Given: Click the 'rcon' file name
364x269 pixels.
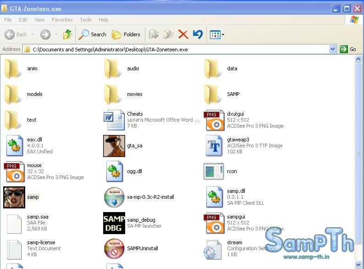Looking at the screenshot, I should pos(232,171).
